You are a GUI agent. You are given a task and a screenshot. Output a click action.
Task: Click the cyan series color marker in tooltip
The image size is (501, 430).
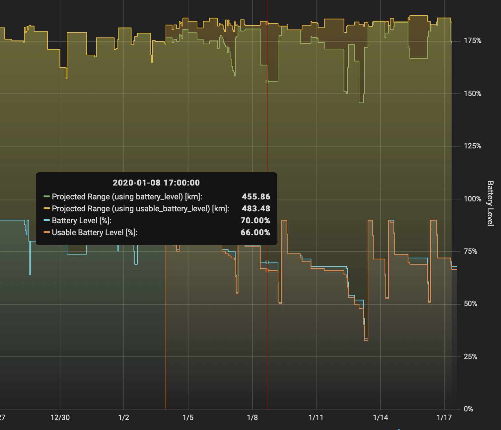tap(46, 220)
